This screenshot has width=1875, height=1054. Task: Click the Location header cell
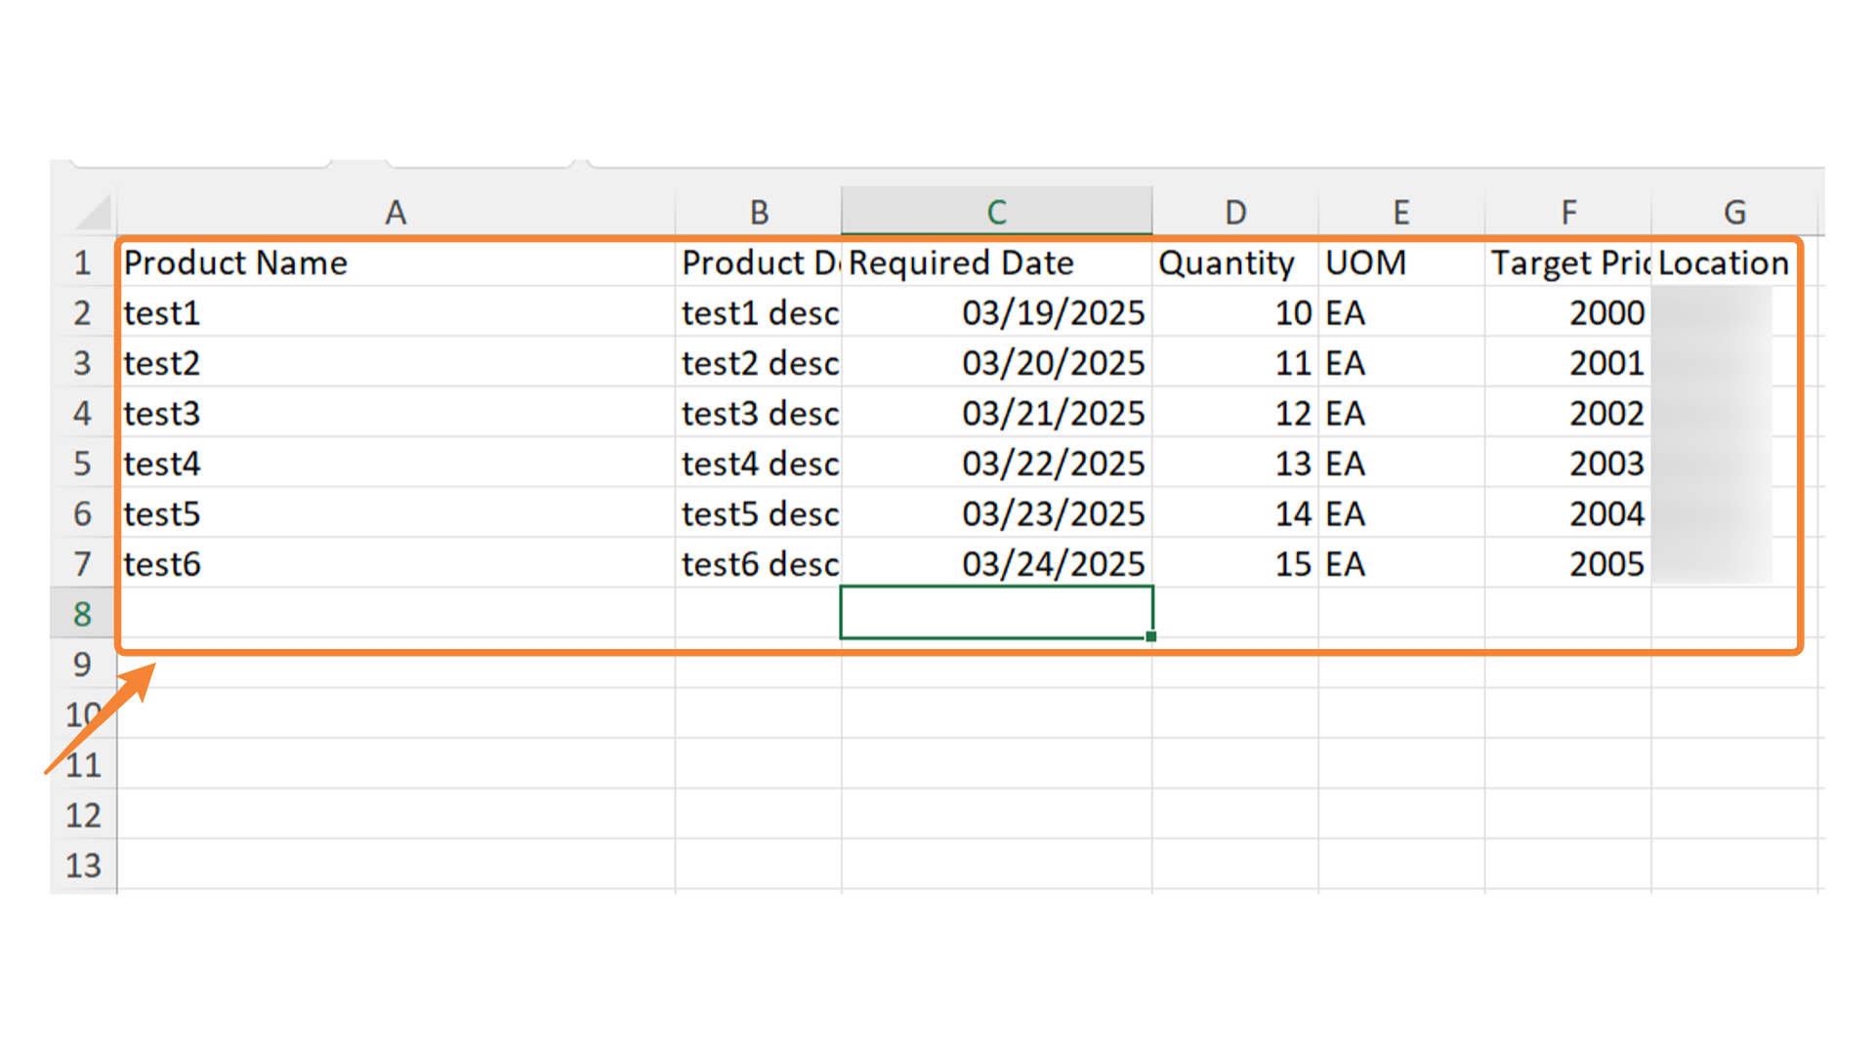coord(1734,263)
